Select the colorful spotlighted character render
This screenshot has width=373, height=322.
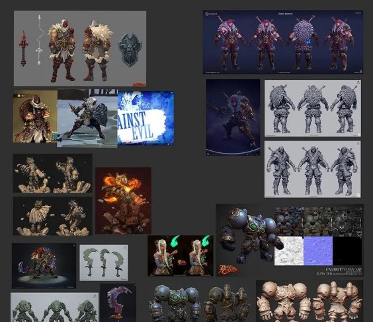(44, 266)
